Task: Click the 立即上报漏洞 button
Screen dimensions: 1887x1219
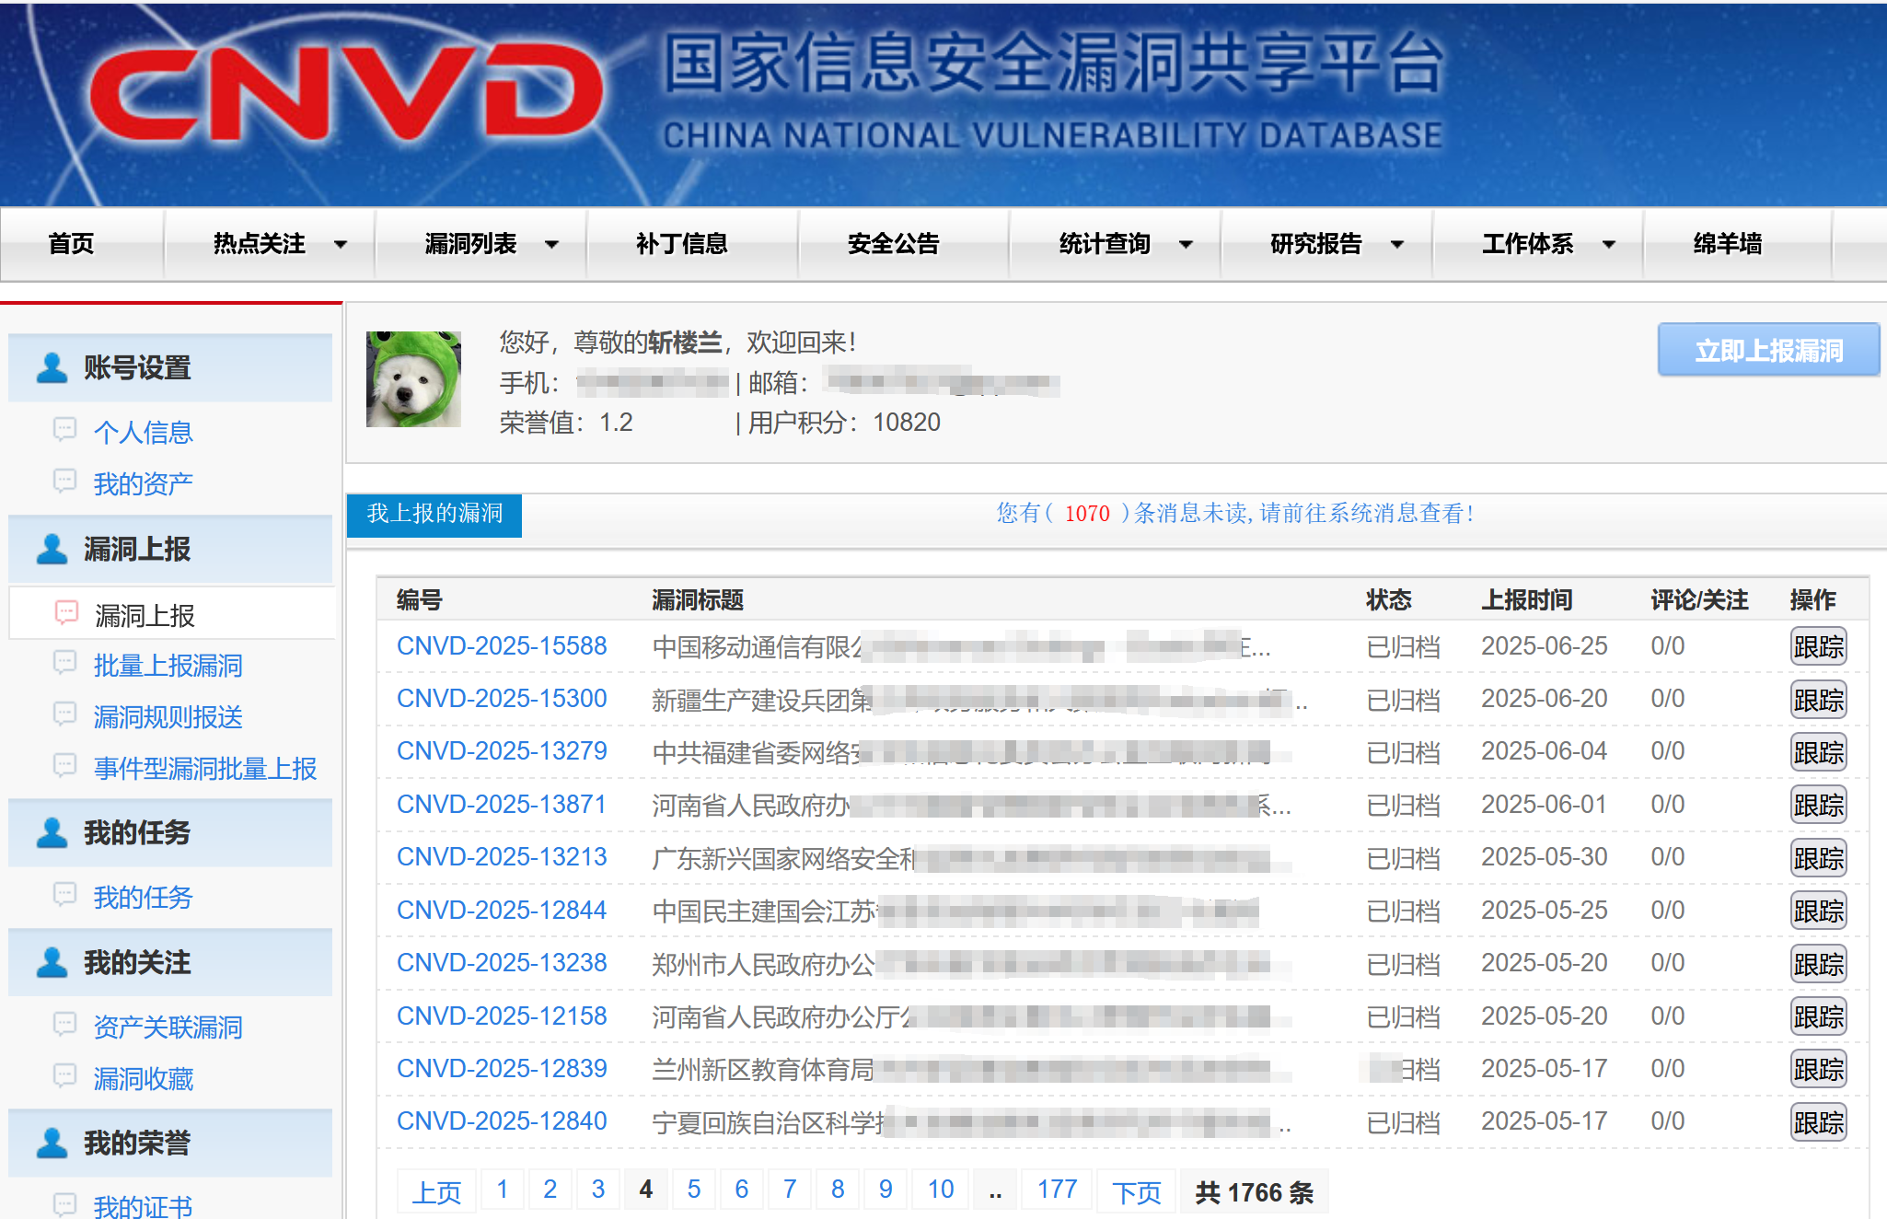Action: click(x=1768, y=350)
